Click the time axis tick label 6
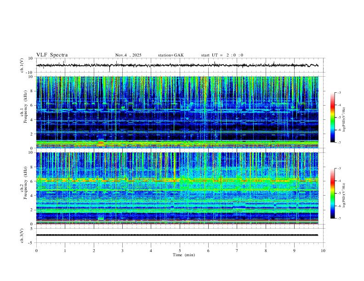The width and height of the screenshot is (364, 281). point(208,251)
